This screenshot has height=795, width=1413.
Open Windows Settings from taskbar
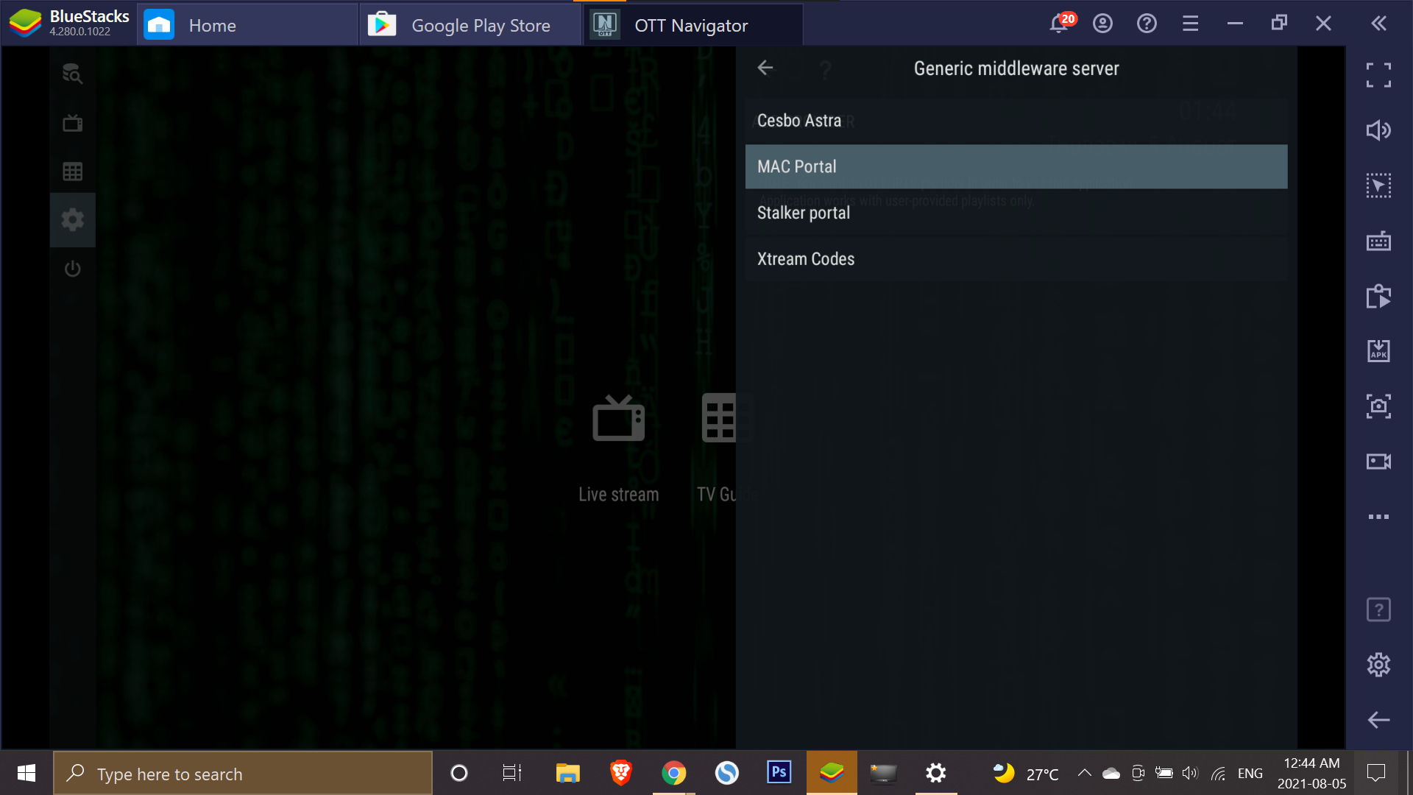pos(935,773)
